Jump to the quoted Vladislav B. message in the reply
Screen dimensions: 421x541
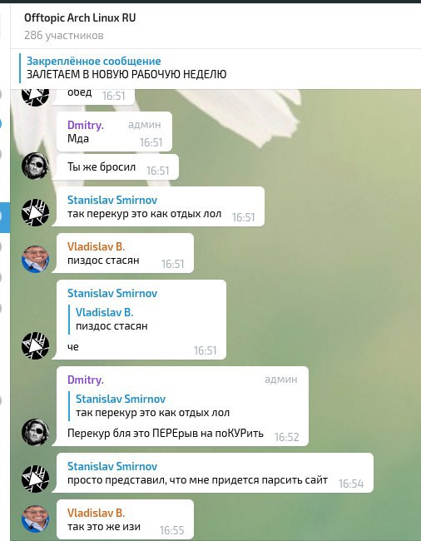coord(111,319)
